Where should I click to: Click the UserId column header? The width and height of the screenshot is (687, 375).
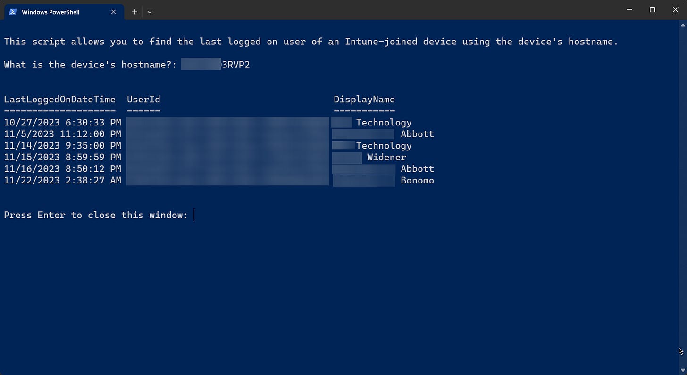pyautogui.click(x=143, y=99)
